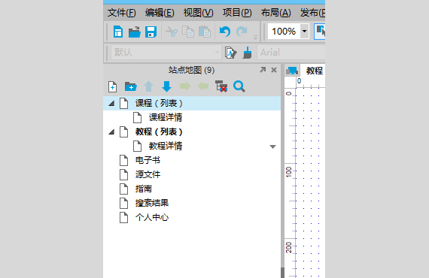This screenshot has height=278, width=429.
Task: Switch to the 教程 canvas tab
Action: tap(314, 71)
